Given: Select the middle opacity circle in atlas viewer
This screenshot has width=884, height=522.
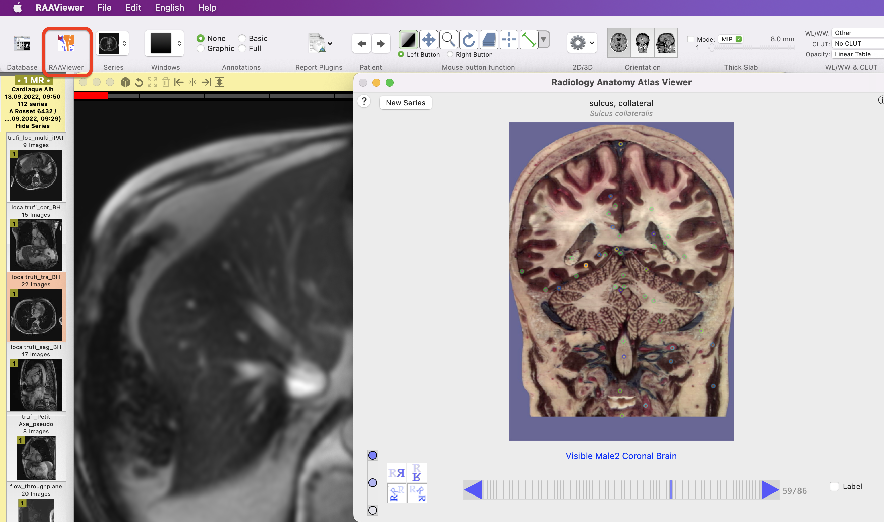Looking at the screenshot, I should click(372, 483).
